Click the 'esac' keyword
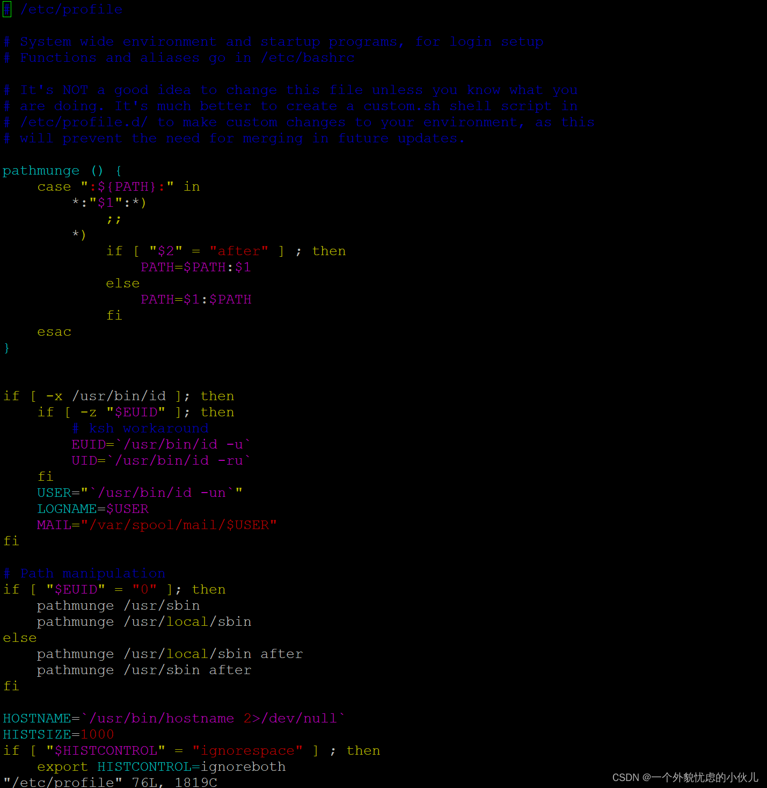 [x=54, y=332]
